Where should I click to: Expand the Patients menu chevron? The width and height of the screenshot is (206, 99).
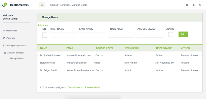pyautogui.click(x=31, y=38)
